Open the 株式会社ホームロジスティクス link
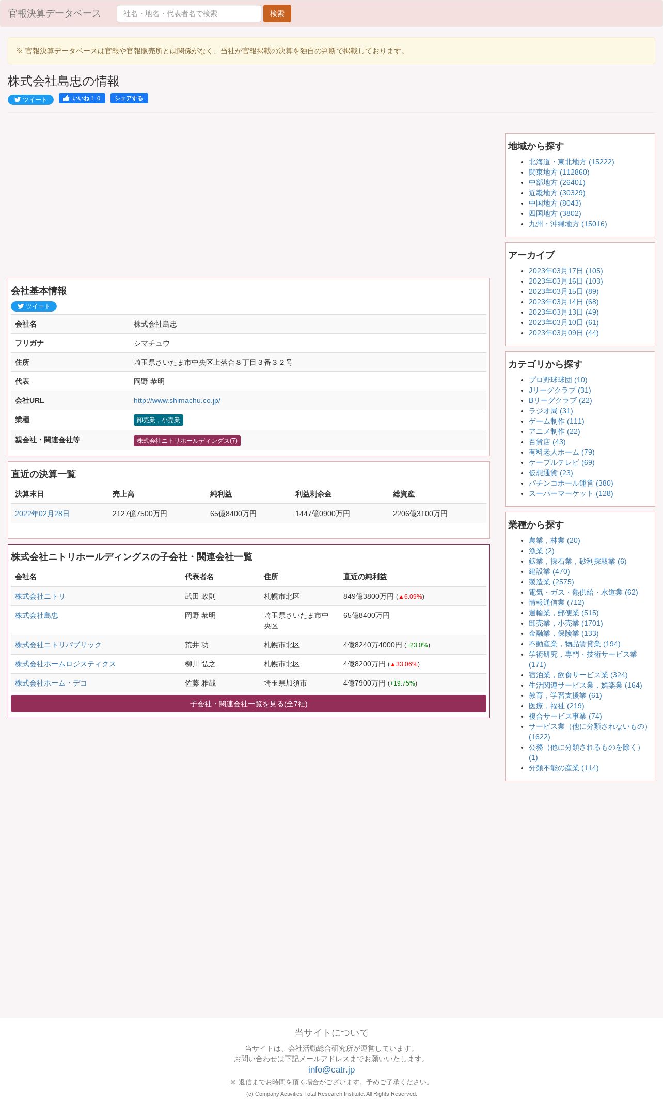This screenshot has height=1103, width=663. tap(66, 664)
